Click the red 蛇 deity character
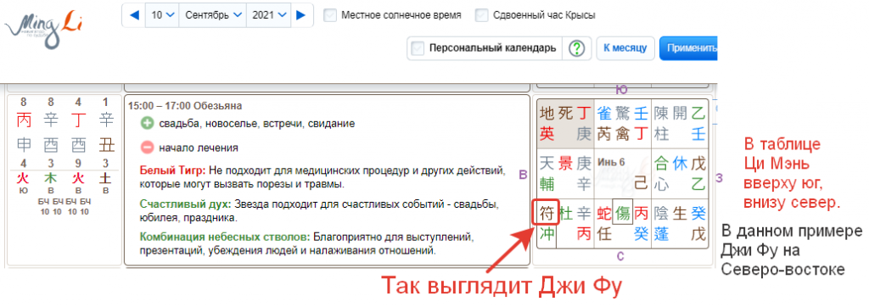869x307 pixels. (x=604, y=214)
